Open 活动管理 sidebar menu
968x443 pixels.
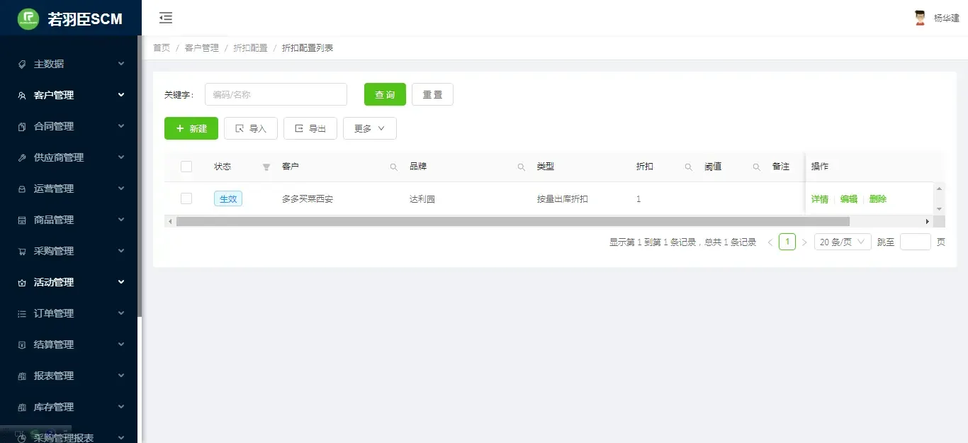pos(69,282)
